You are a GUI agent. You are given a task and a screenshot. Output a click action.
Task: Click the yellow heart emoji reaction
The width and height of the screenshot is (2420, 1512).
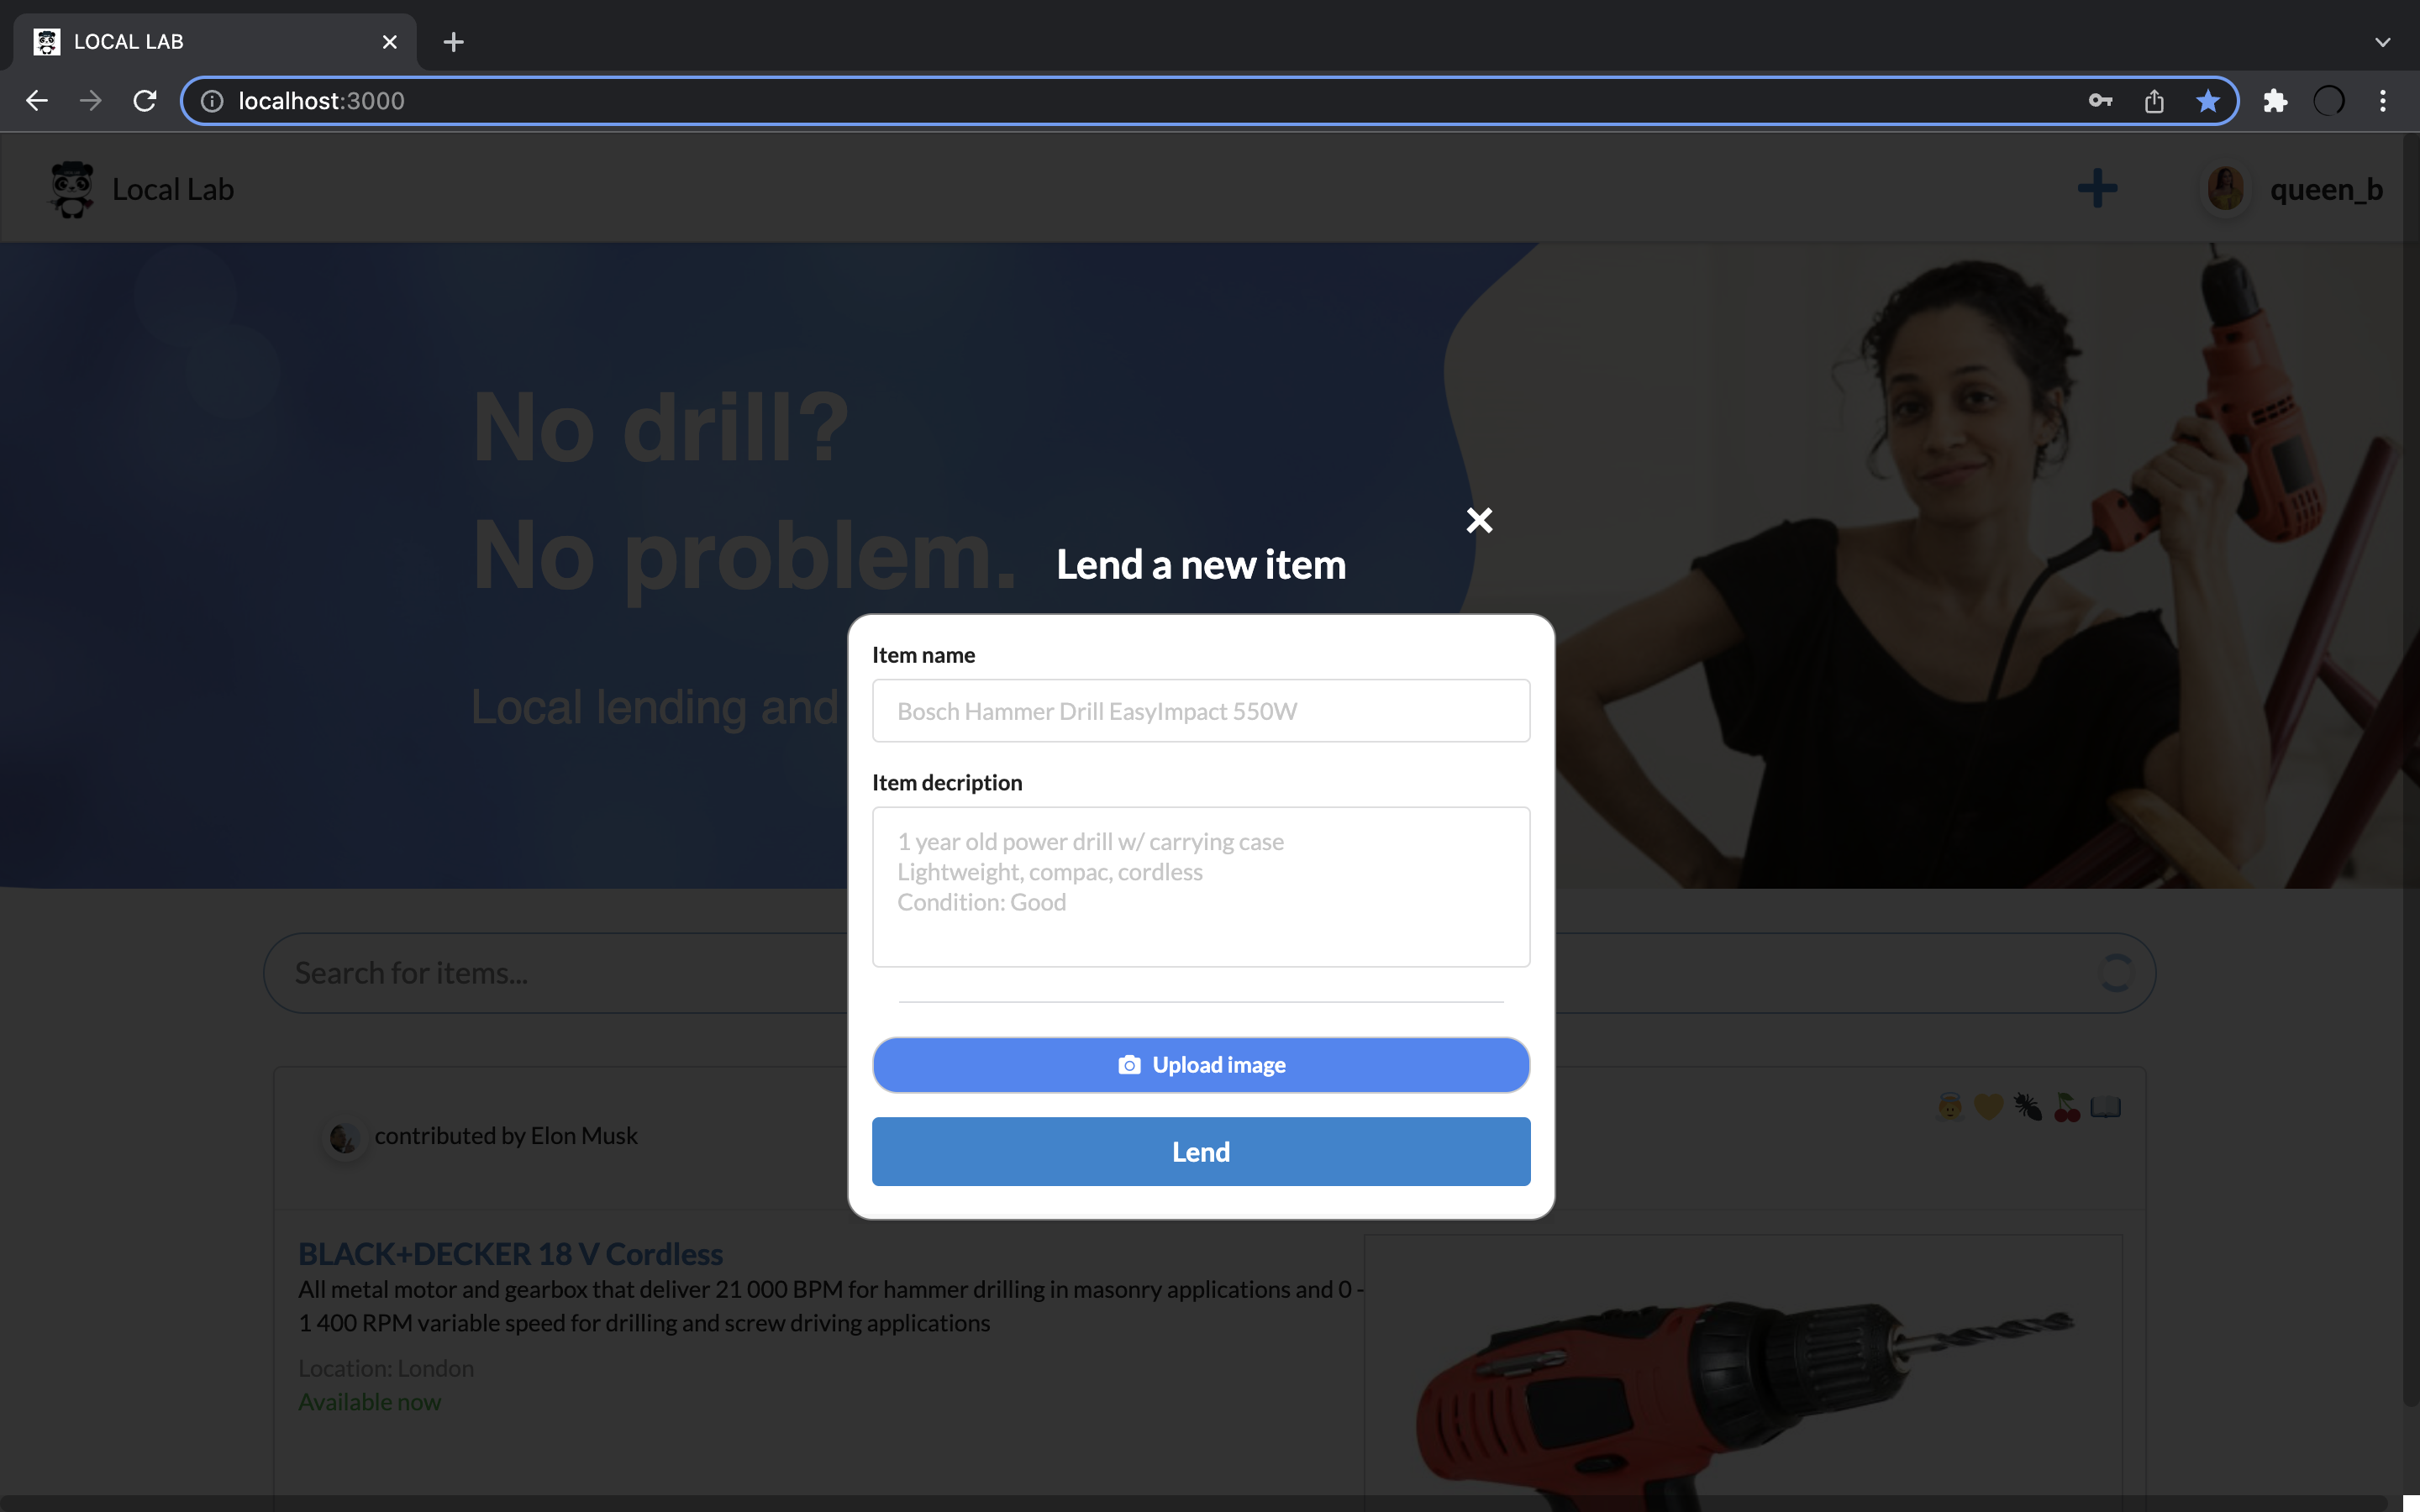(1989, 1107)
